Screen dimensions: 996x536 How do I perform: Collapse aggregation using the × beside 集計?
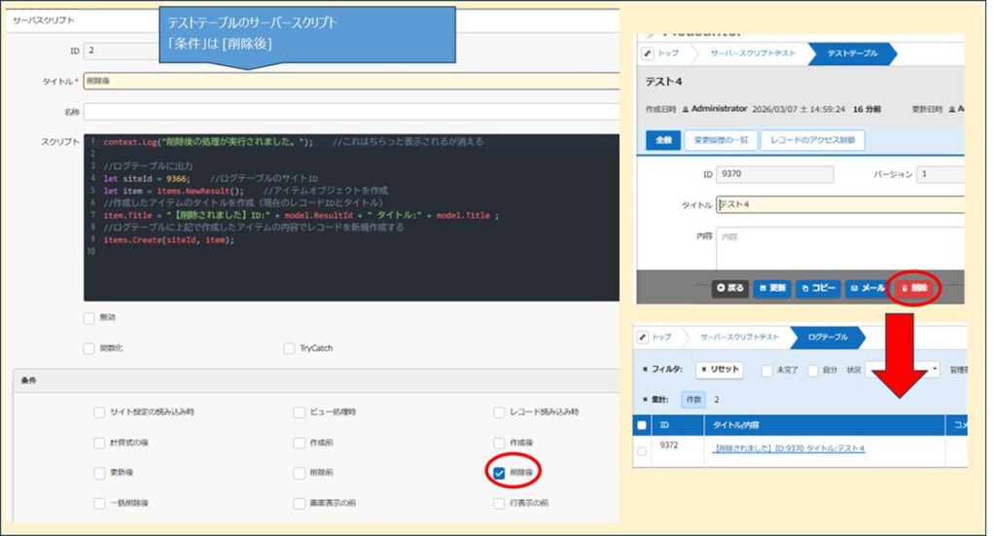click(x=646, y=399)
